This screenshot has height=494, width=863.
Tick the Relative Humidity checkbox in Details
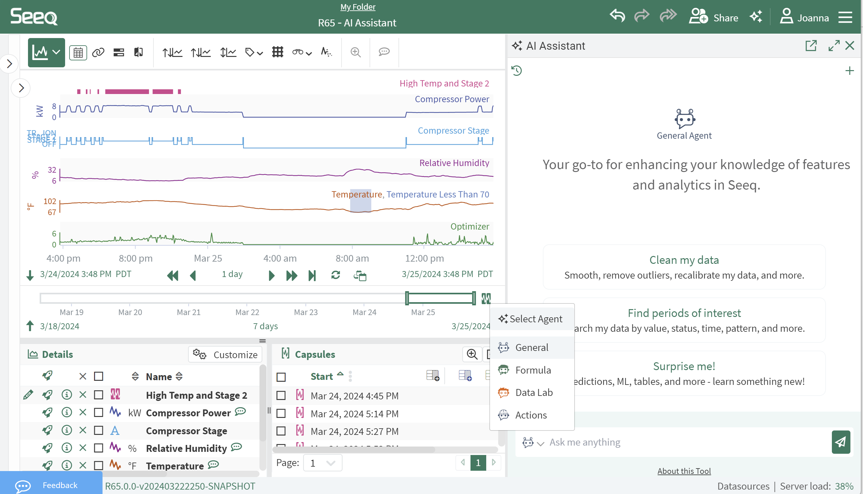98,448
